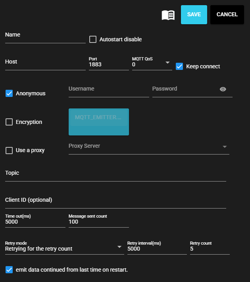The image size is (250, 282).
Task: Enable the Encryption checkbox
Action: tap(9, 122)
